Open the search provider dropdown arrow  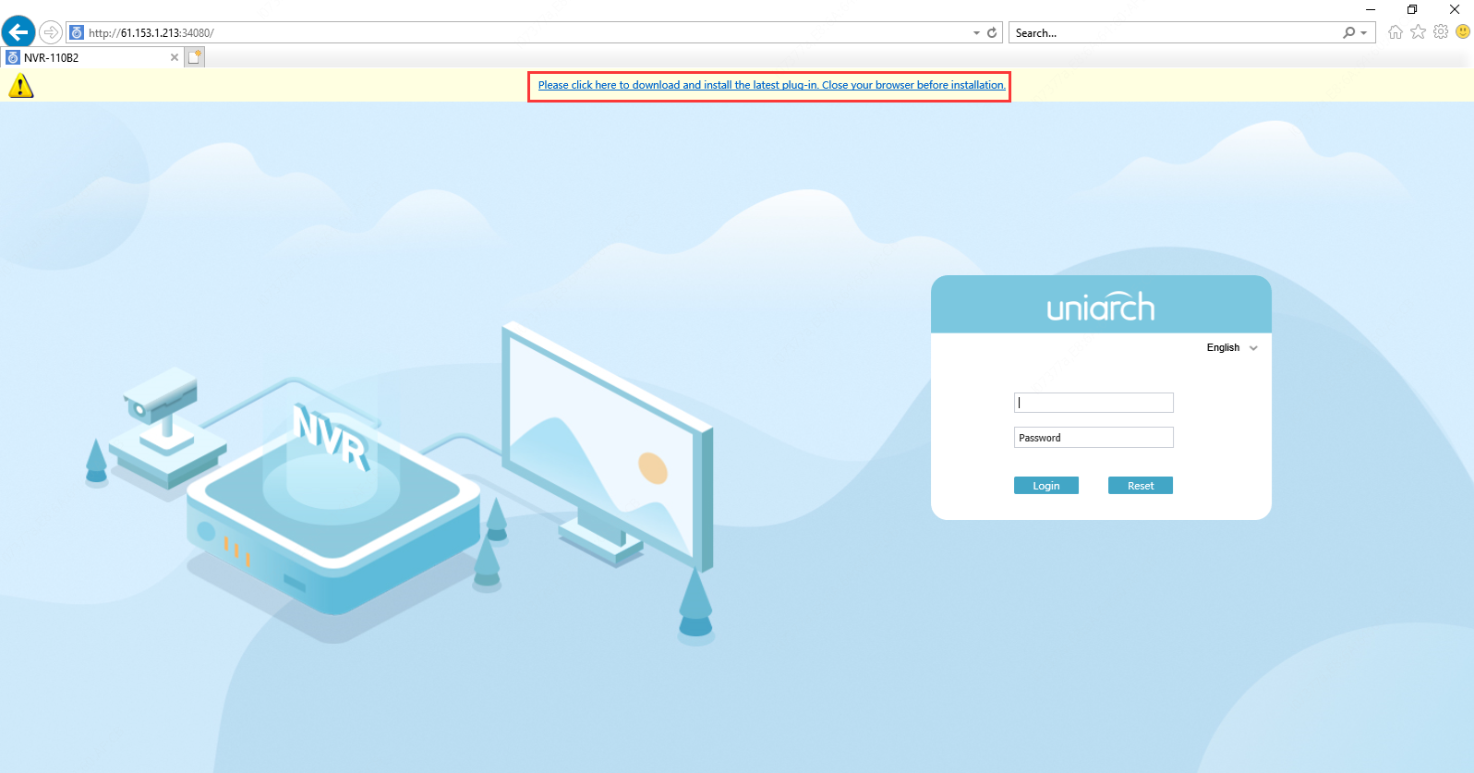click(1364, 33)
